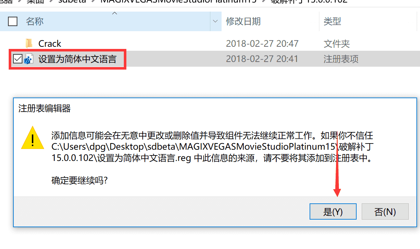Go to sdbeta in the breadcrumb path

pyautogui.click(x=72, y=1)
